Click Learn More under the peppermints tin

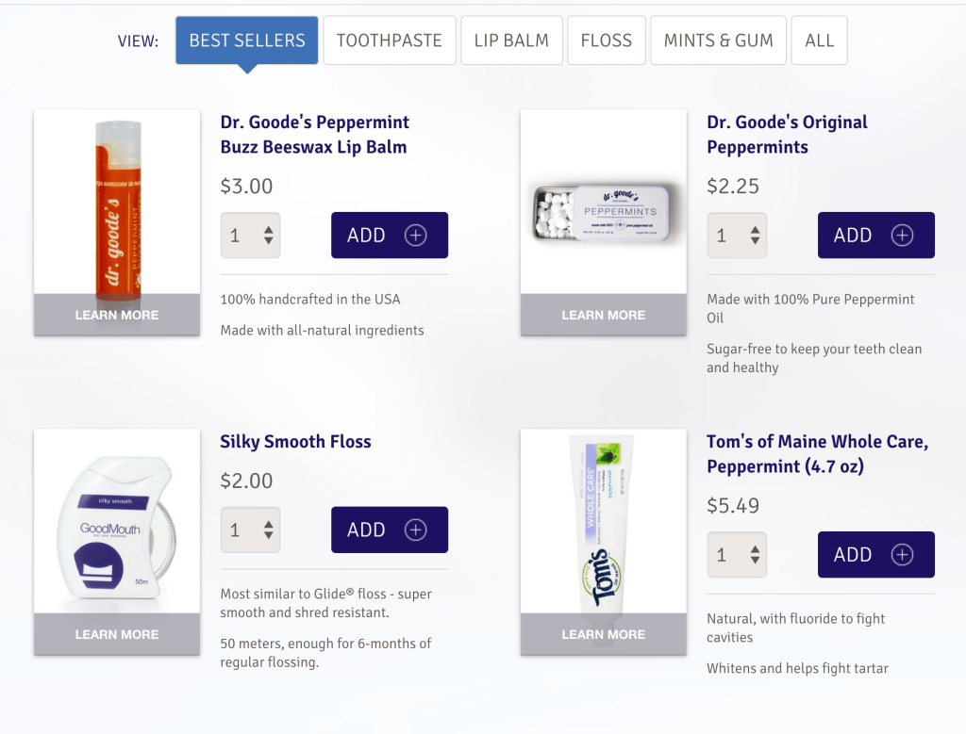604,315
